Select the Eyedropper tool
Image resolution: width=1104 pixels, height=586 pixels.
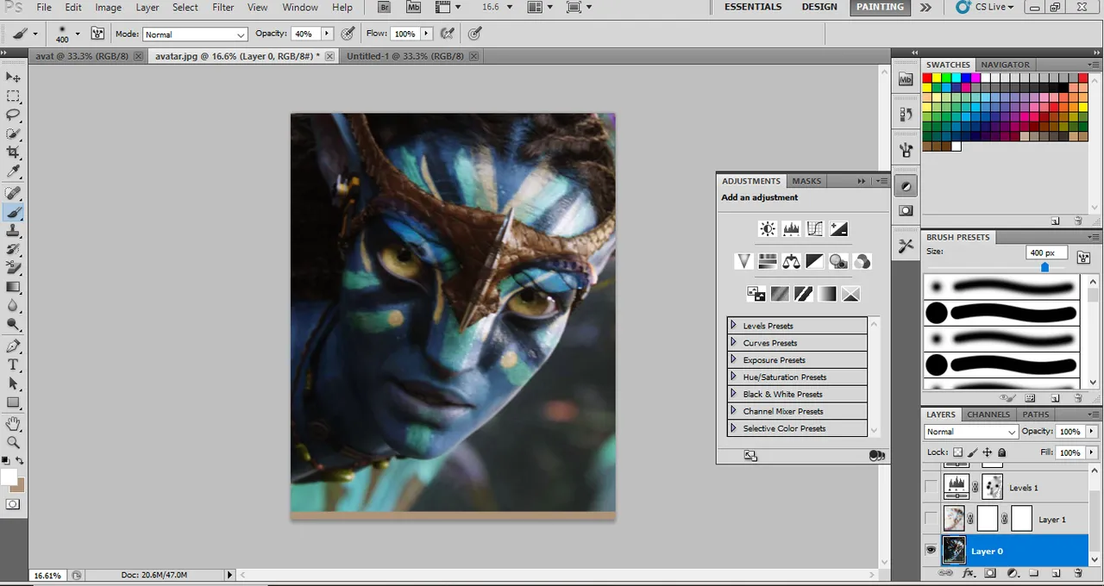tap(14, 171)
